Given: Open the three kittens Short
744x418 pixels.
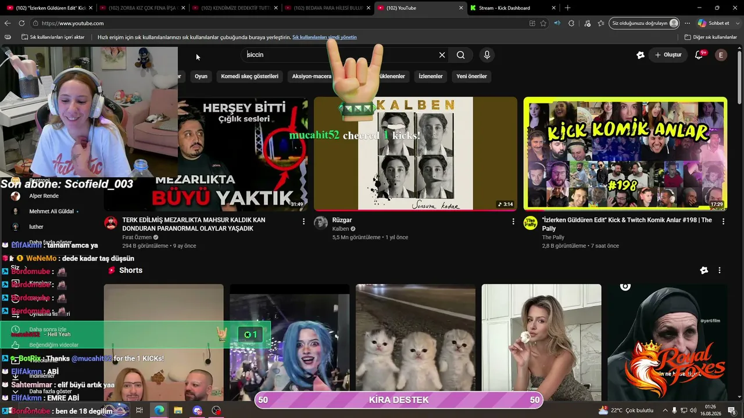Looking at the screenshot, I should [x=415, y=343].
